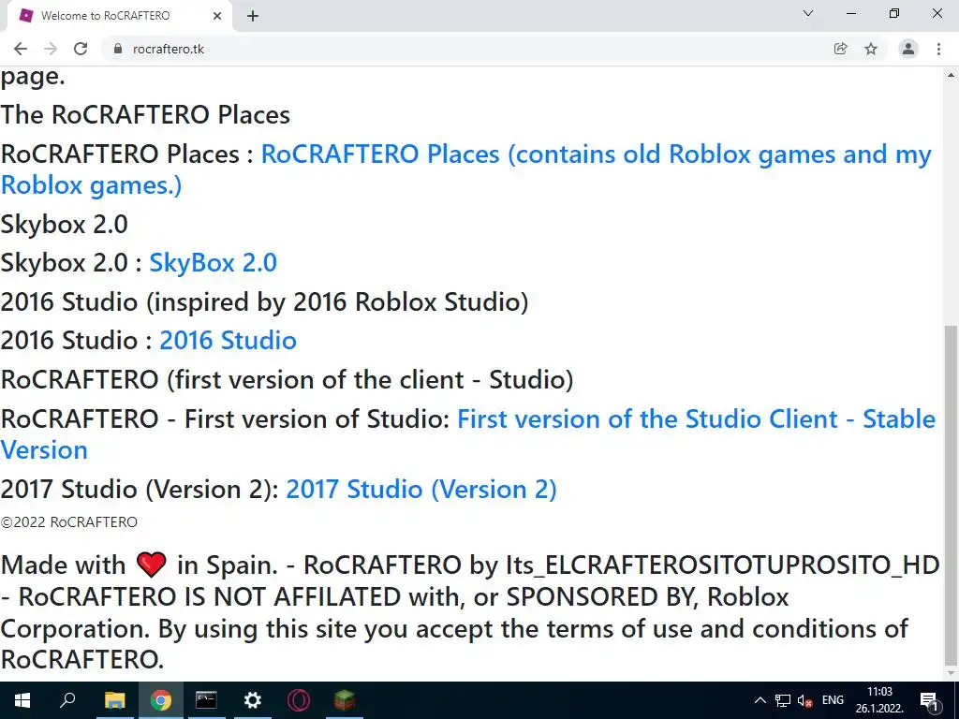The width and height of the screenshot is (959, 719).
Task: Open the Windows Start menu
Action: (x=22, y=700)
